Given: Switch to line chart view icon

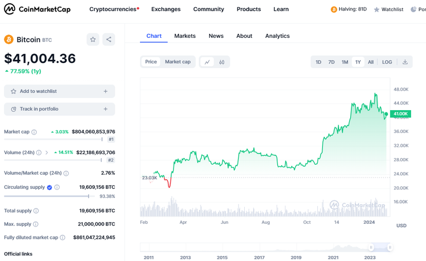Looking at the screenshot, I should point(207,62).
